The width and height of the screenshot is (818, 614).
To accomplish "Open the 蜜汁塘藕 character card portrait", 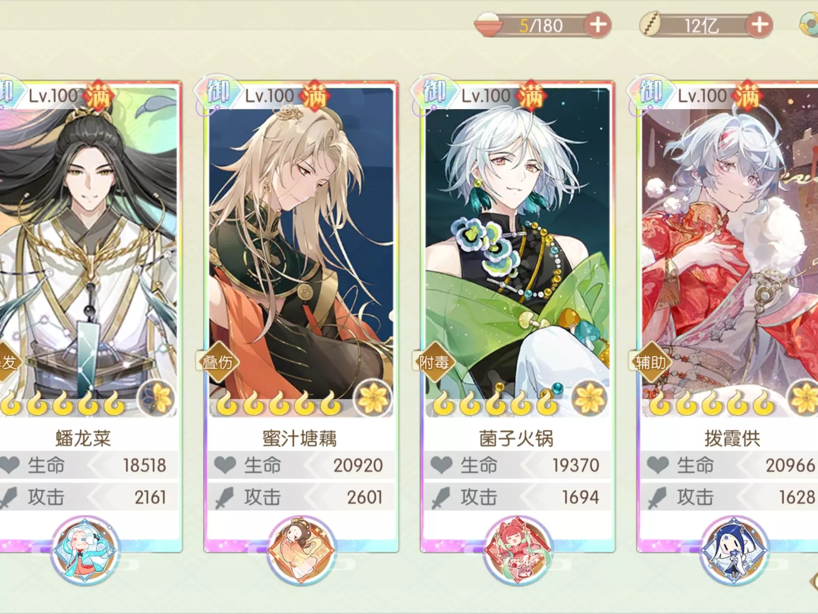I will [301, 252].
